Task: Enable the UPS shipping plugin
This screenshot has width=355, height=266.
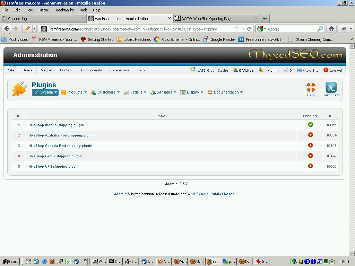Action: 310,166
